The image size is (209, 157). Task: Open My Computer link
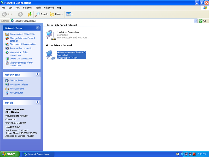[16, 93]
